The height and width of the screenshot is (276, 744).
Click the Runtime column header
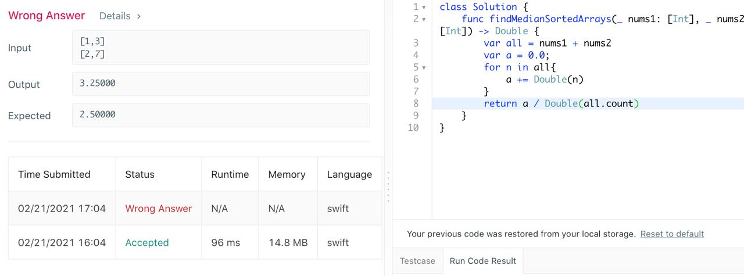[230, 174]
